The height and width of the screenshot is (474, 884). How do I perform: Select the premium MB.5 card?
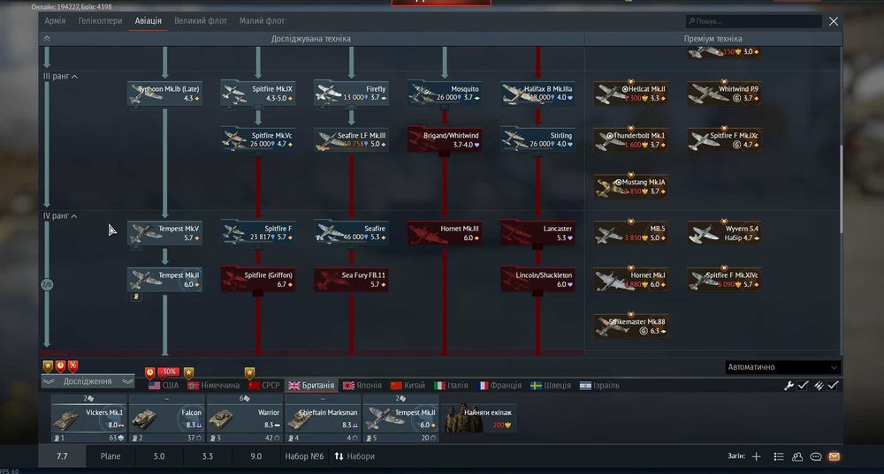point(631,233)
